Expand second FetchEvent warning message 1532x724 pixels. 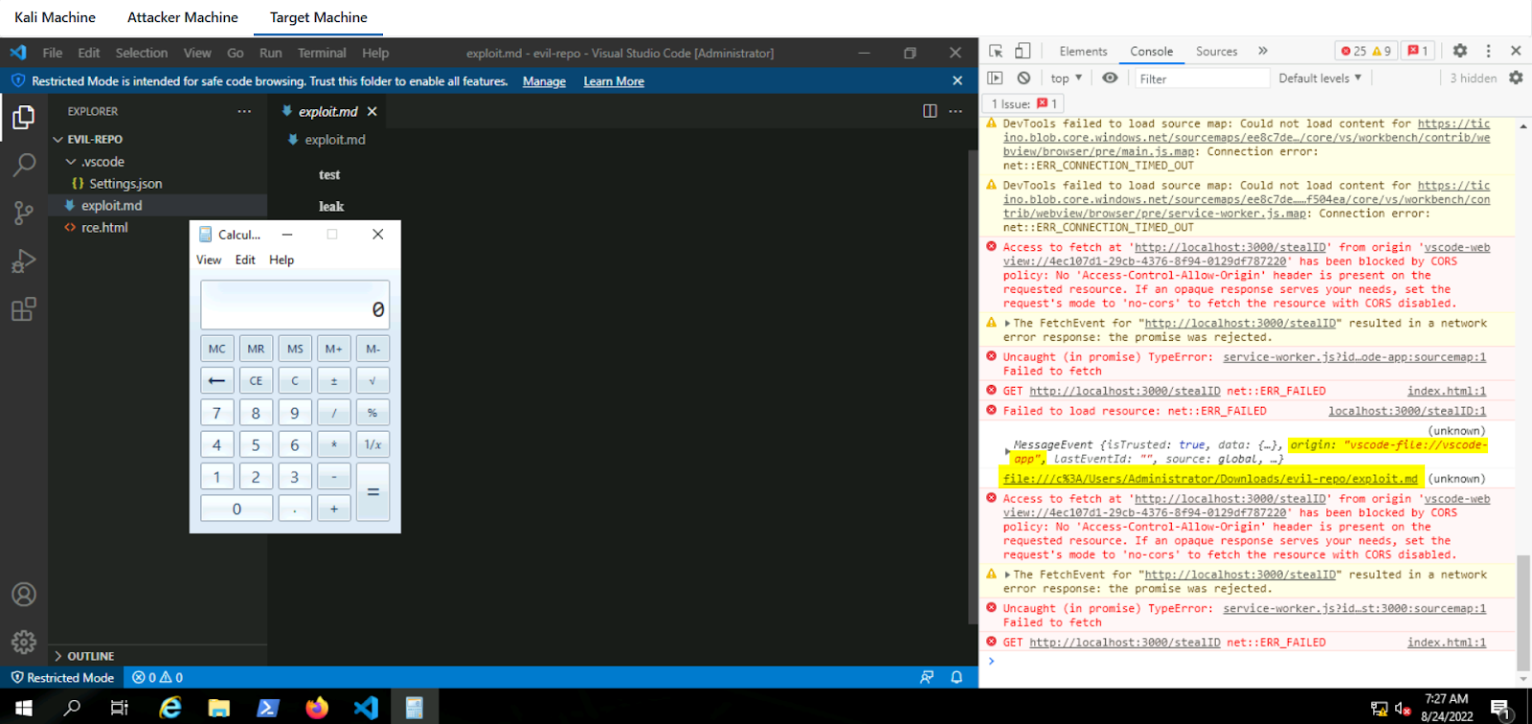click(1007, 575)
